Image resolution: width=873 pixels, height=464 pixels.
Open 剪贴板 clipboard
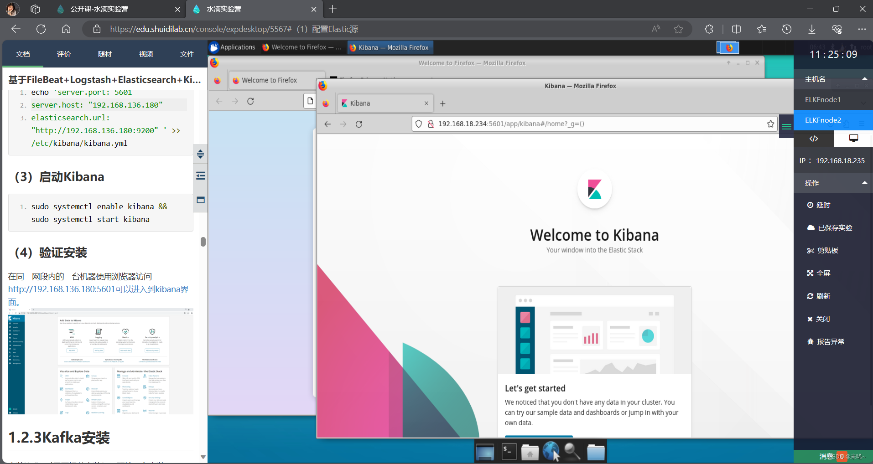[823, 251]
